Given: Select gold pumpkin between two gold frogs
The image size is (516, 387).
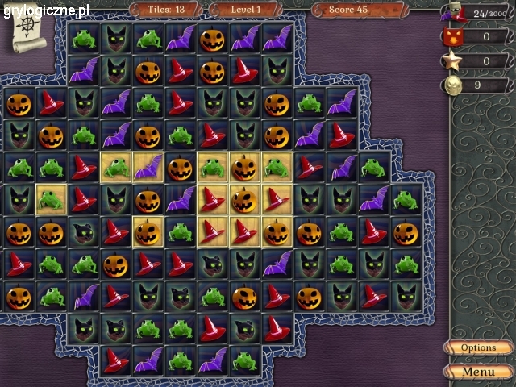Looking at the screenshot, I should point(244,167).
